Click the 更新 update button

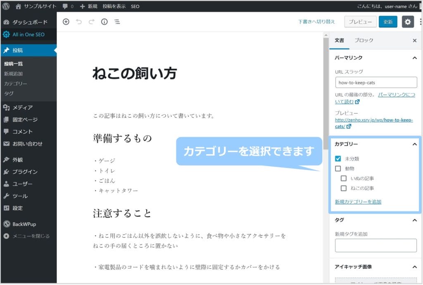pos(388,22)
